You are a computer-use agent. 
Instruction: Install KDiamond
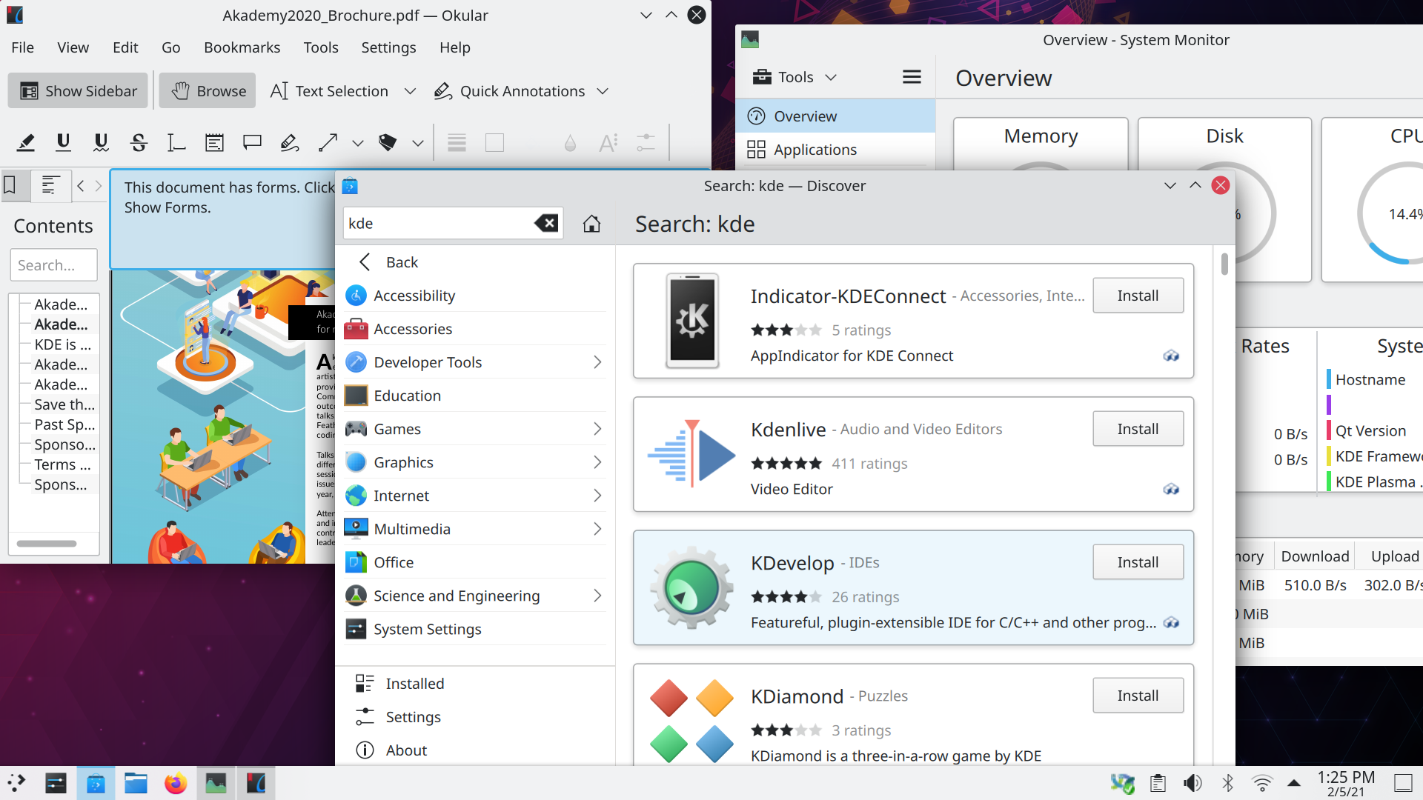[x=1138, y=696]
